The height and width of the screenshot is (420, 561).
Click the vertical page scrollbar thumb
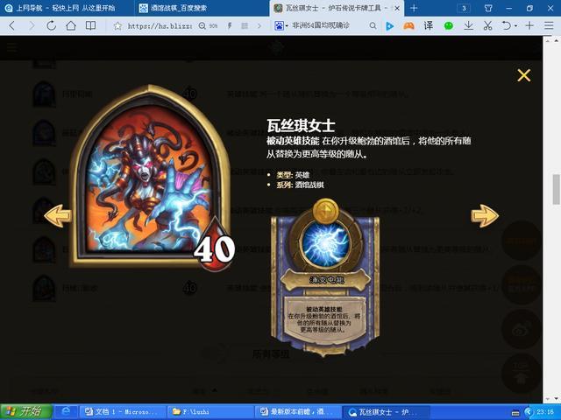[x=557, y=189]
